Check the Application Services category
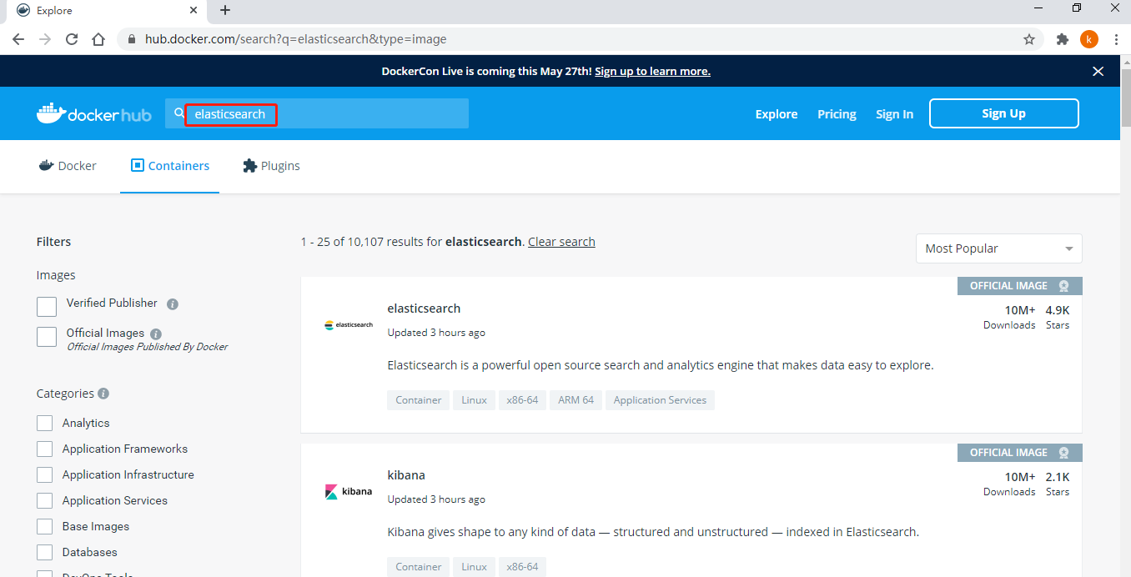1131x577 pixels. pyautogui.click(x=44, y=500)
